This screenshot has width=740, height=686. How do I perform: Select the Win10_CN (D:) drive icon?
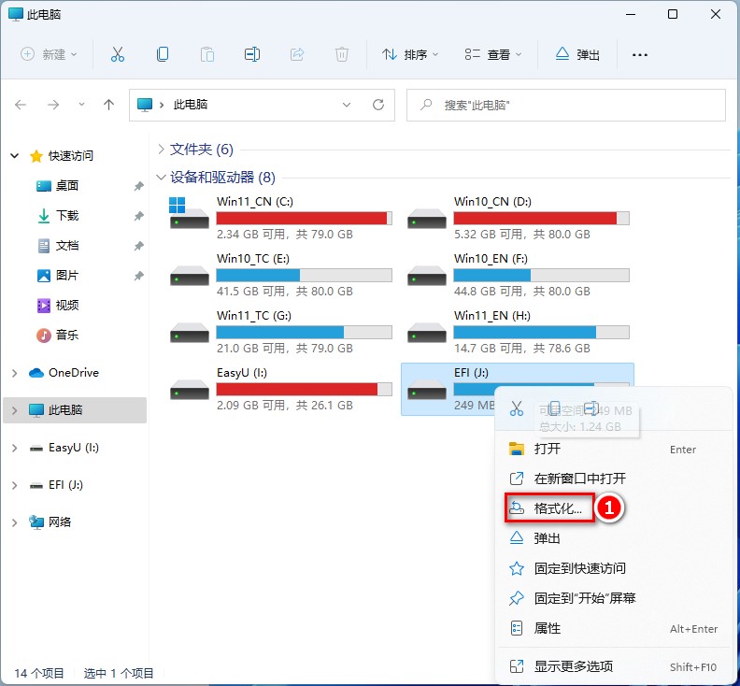[x=427, y=215]
